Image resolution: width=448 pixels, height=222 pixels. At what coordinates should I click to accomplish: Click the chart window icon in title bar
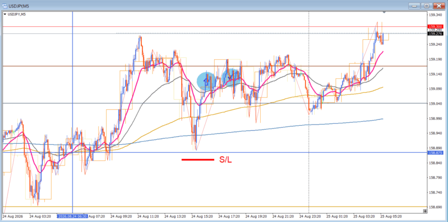point(4,6)
